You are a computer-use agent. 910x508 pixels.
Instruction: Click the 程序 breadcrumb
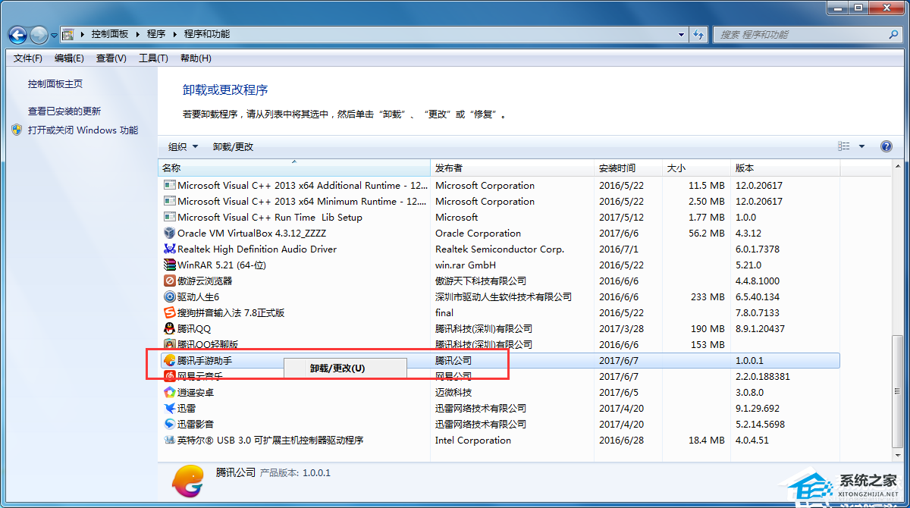(x=156, y=35)
